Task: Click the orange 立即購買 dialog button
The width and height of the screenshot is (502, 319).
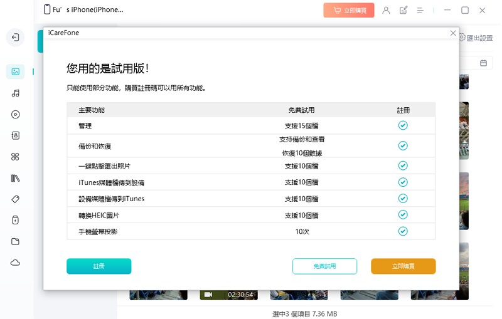Action: (x=403, y=266)
